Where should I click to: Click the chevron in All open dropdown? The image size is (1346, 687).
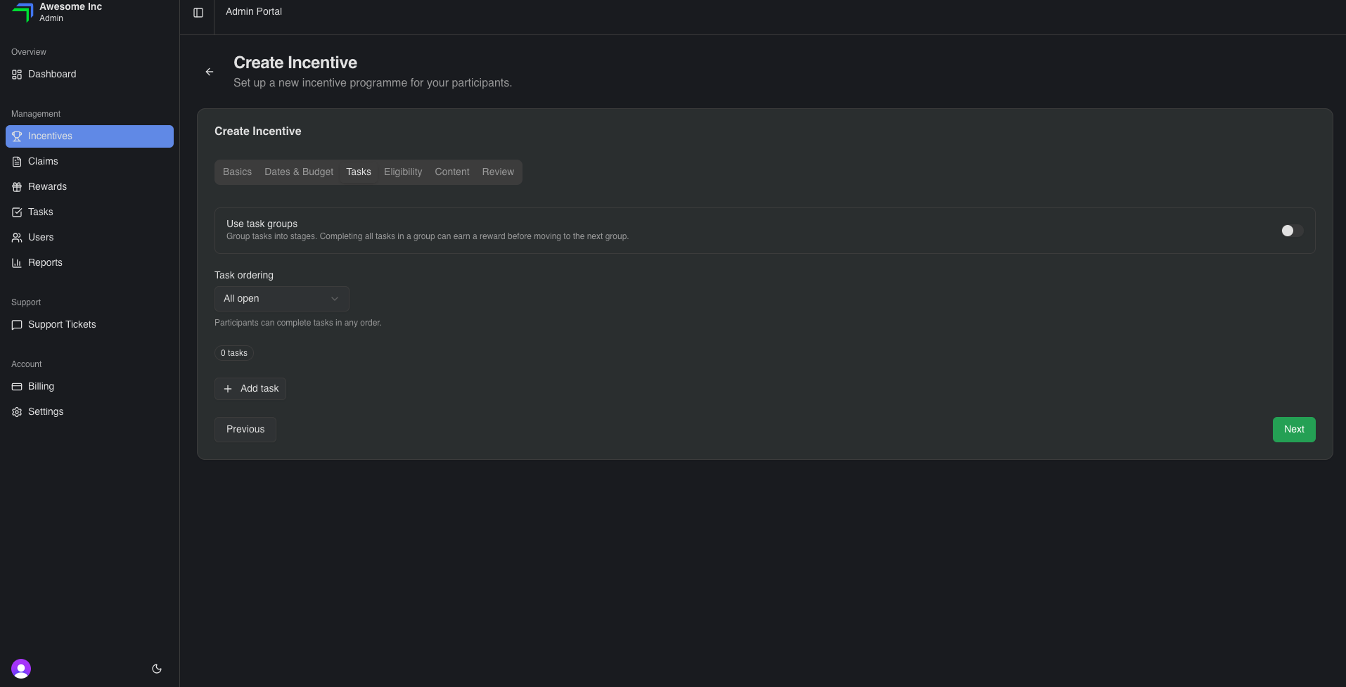[x=335, y=299]
